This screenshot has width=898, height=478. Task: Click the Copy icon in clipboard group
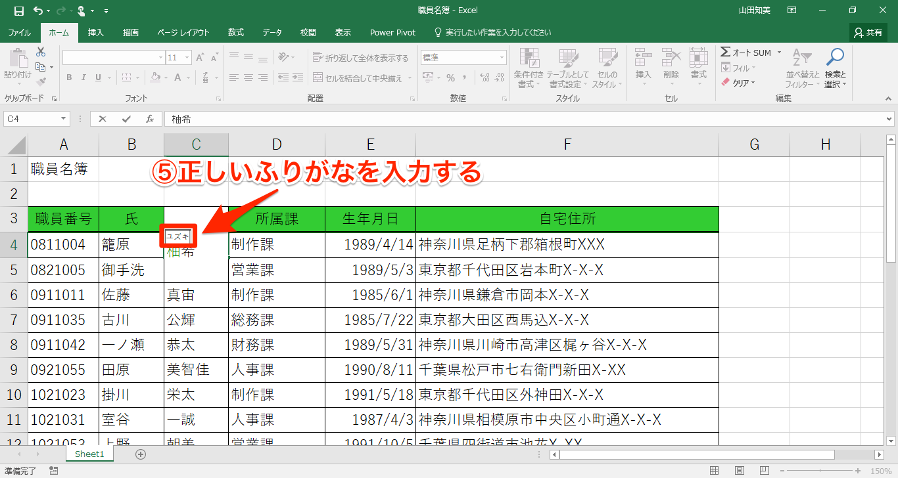tap(41, 67)
